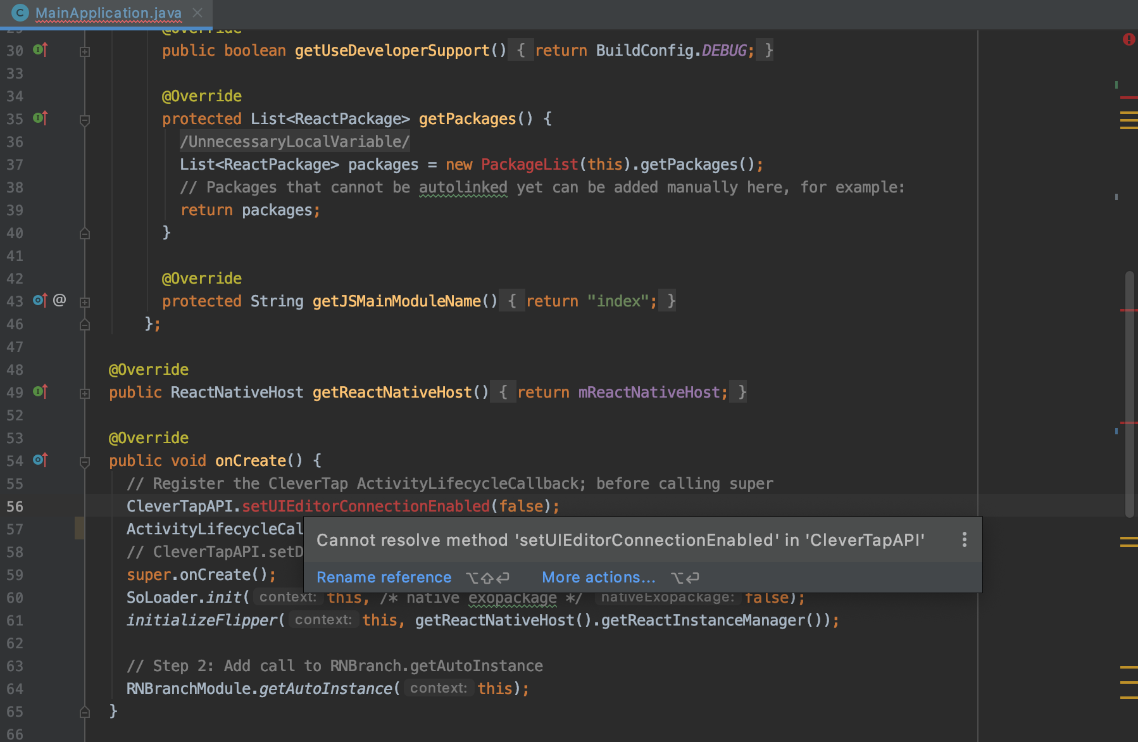This screenshot has width=1138, height=742.
Task: Click 'Rename reference' in the error tooltip
Action: [384, 577]
